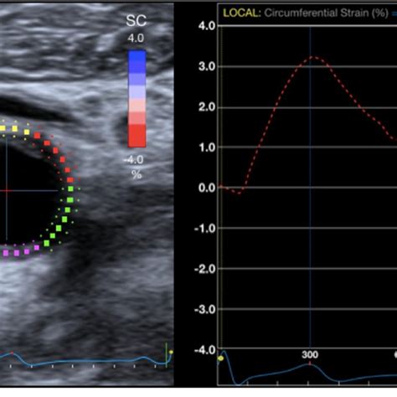Screen dimensions: 397x397
Task: Click the peak of the dashed strain curve
Action: tap(314, 57)
